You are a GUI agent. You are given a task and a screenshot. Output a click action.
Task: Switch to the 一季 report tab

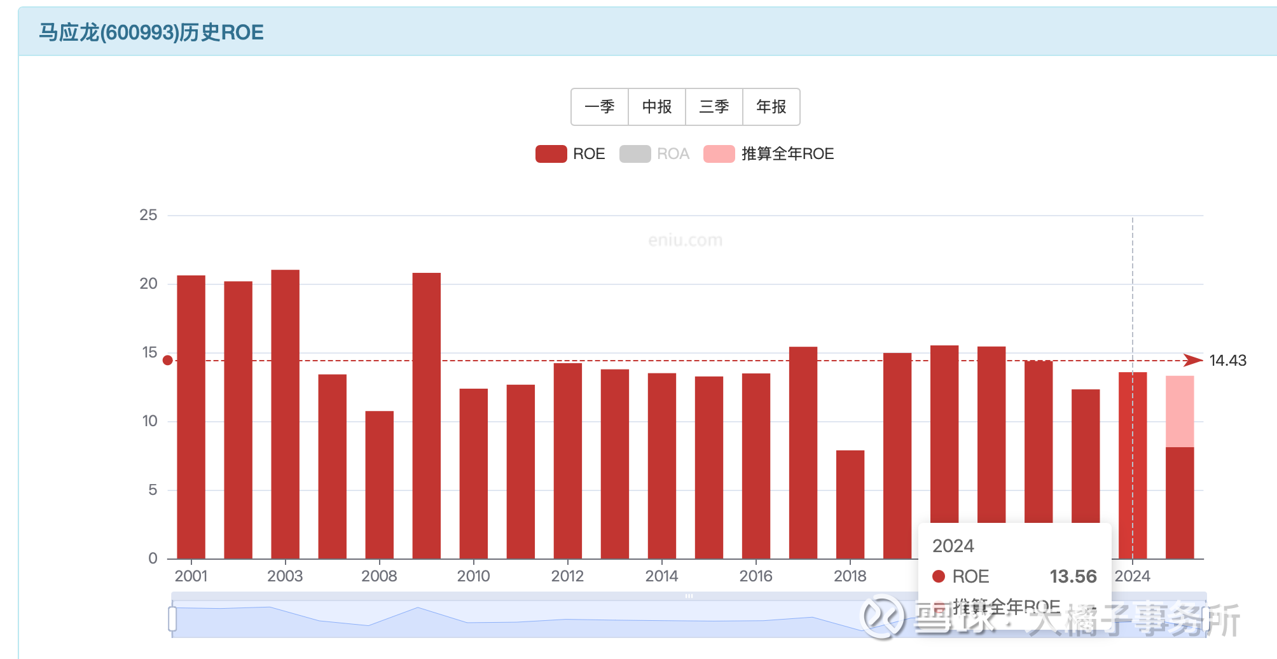(x=600, y=107)
